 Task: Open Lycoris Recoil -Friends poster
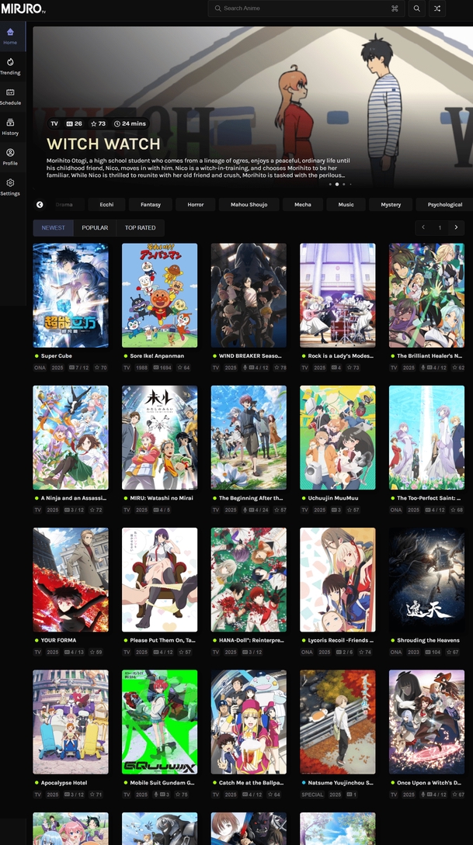coord(338,580)
